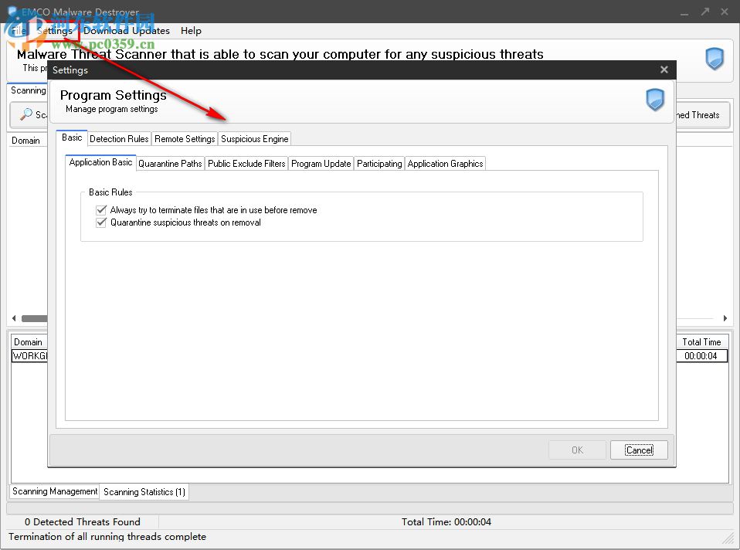Click the EMCO Malware Destroyer title bar icon
Viewport: 740px width, 550px height.
pos(12,12)
